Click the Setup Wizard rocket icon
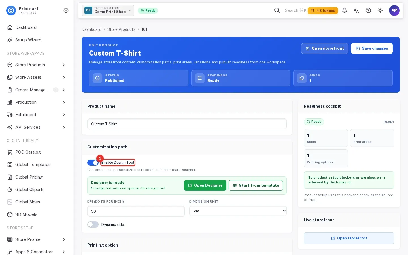This screenshot has height=255, width=408. click(10, 40)
